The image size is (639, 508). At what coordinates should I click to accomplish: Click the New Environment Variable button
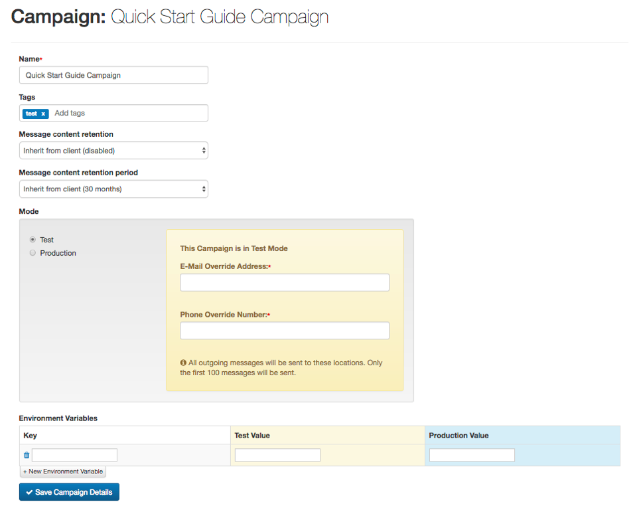coord(63,471)
